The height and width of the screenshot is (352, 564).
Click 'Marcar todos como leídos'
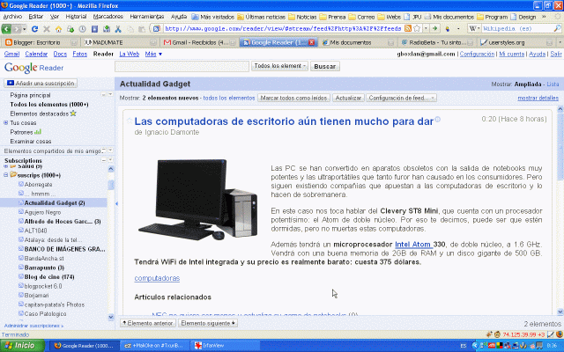coord(293,98)
